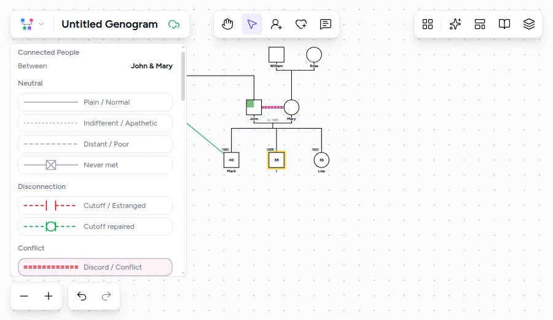Choose Cutoff / Estranged relationship line
The image size is (553, 320).
point(95,206)
